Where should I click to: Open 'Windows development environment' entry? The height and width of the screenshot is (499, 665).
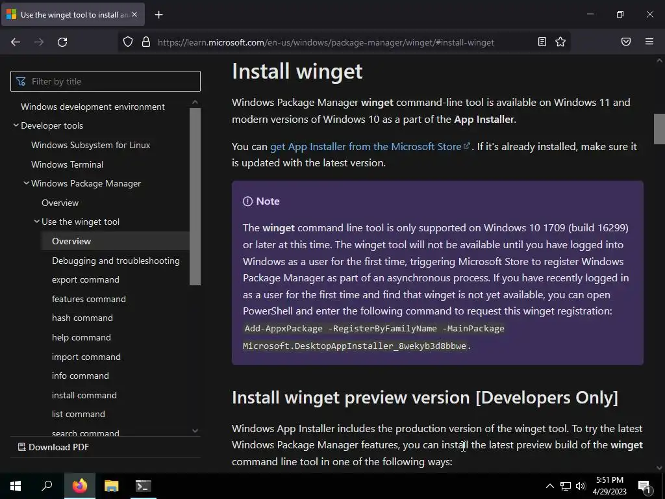92,107
